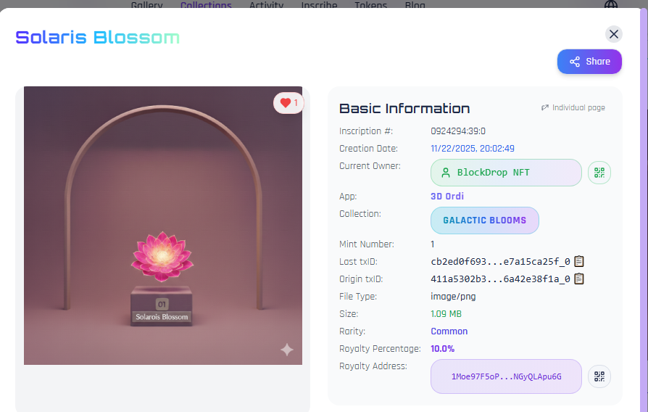Click the Last txID cb2ed0f693...e7a15ca25f_0
The width and height of the screenshot is (648, 412).
[x=500, y=261]
